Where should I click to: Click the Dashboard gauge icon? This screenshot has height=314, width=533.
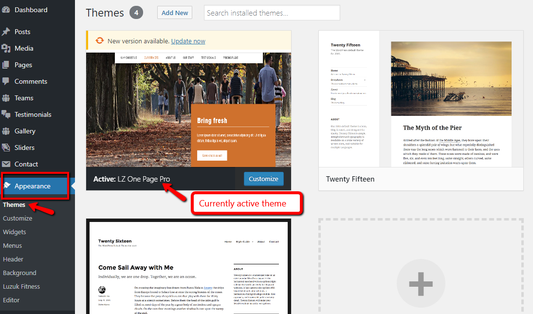tap(5, 10)
